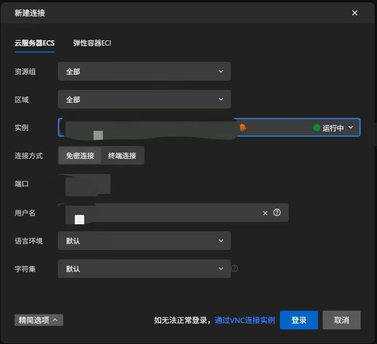Image resolution: width=377 pixels, height=344 pixels.
Task: Switch to the 云服务器ECS tab
Action: (x=34, y=43)
